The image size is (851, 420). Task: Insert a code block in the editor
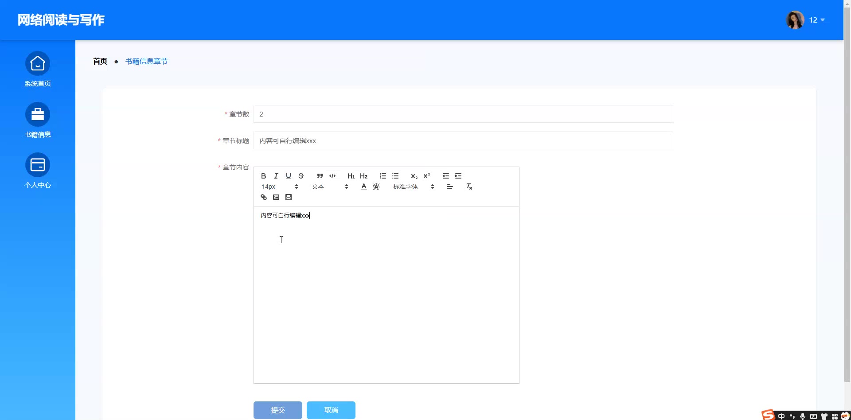point(332,176)
